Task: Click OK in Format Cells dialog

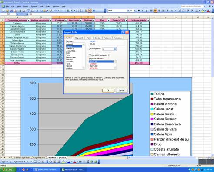Action: point(108,90)
